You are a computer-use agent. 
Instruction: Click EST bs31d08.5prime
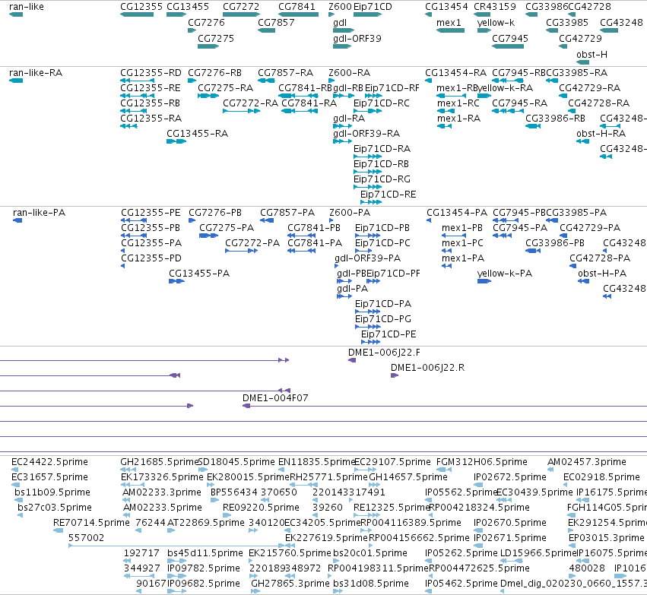338,591
